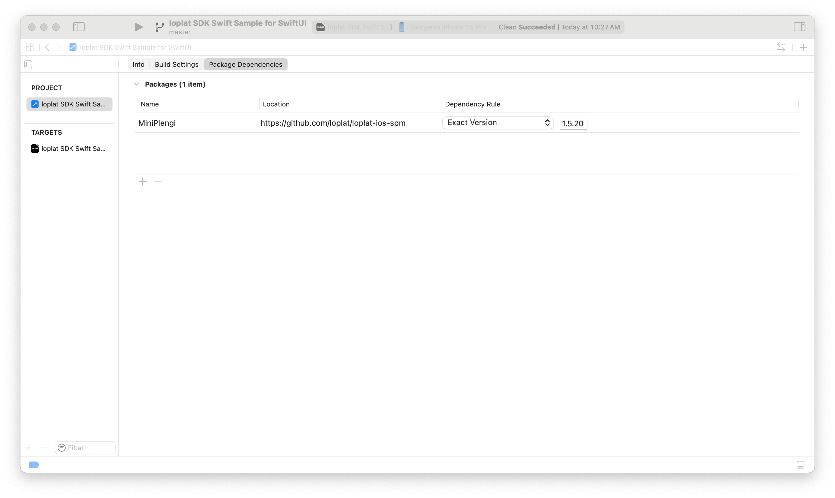Go back with the left chevron
This screenshot has width=835, height=498.
click(47, 47)
